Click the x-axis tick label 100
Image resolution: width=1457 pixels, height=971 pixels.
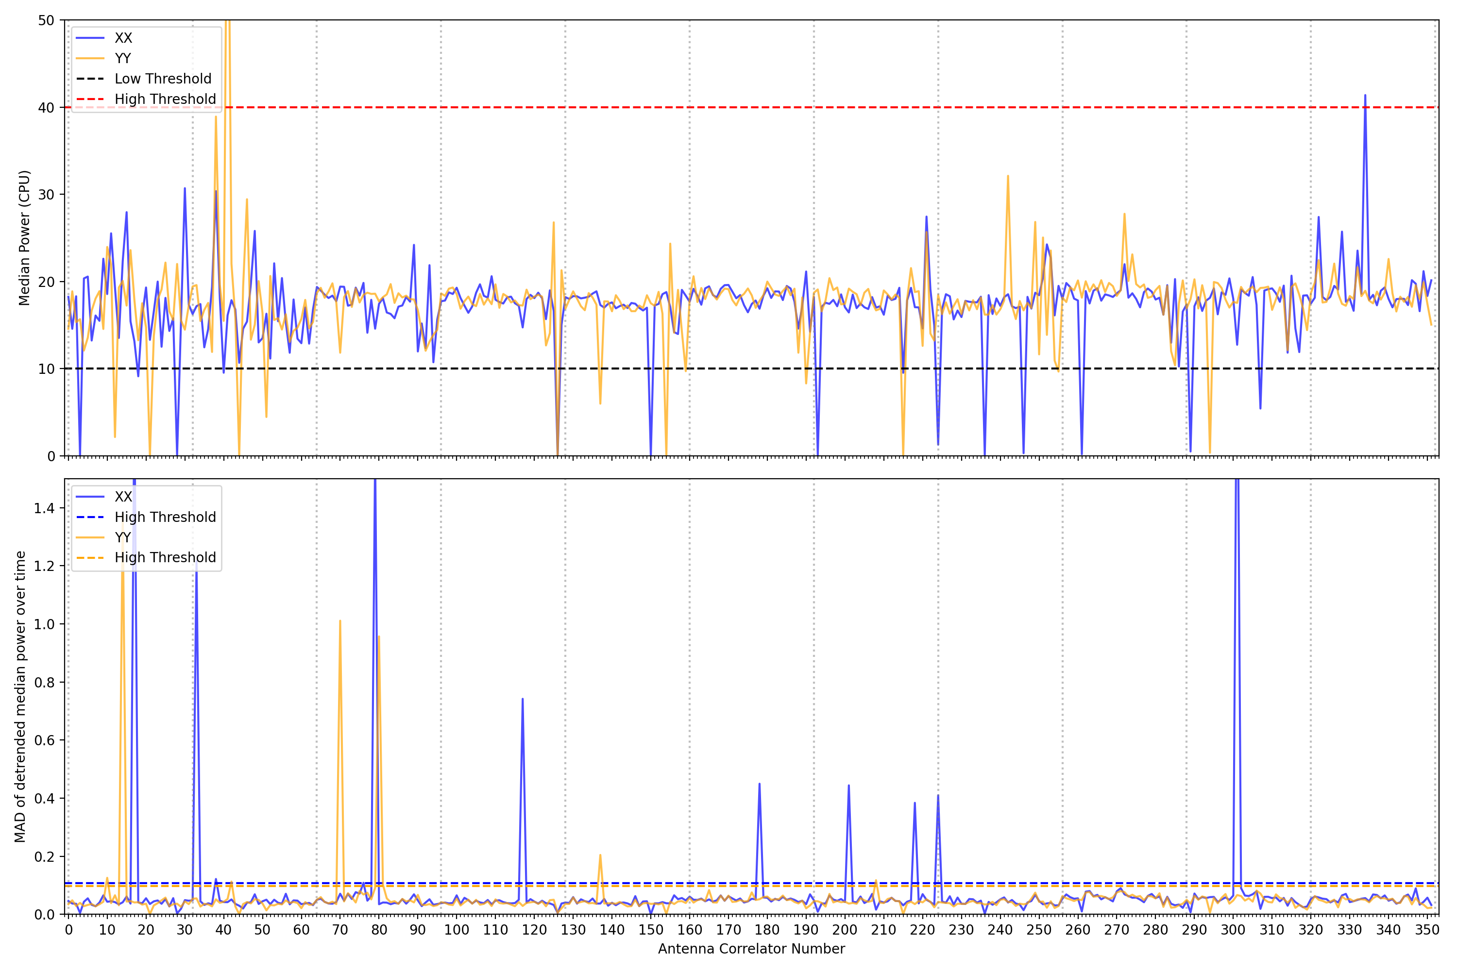point(456,930)
